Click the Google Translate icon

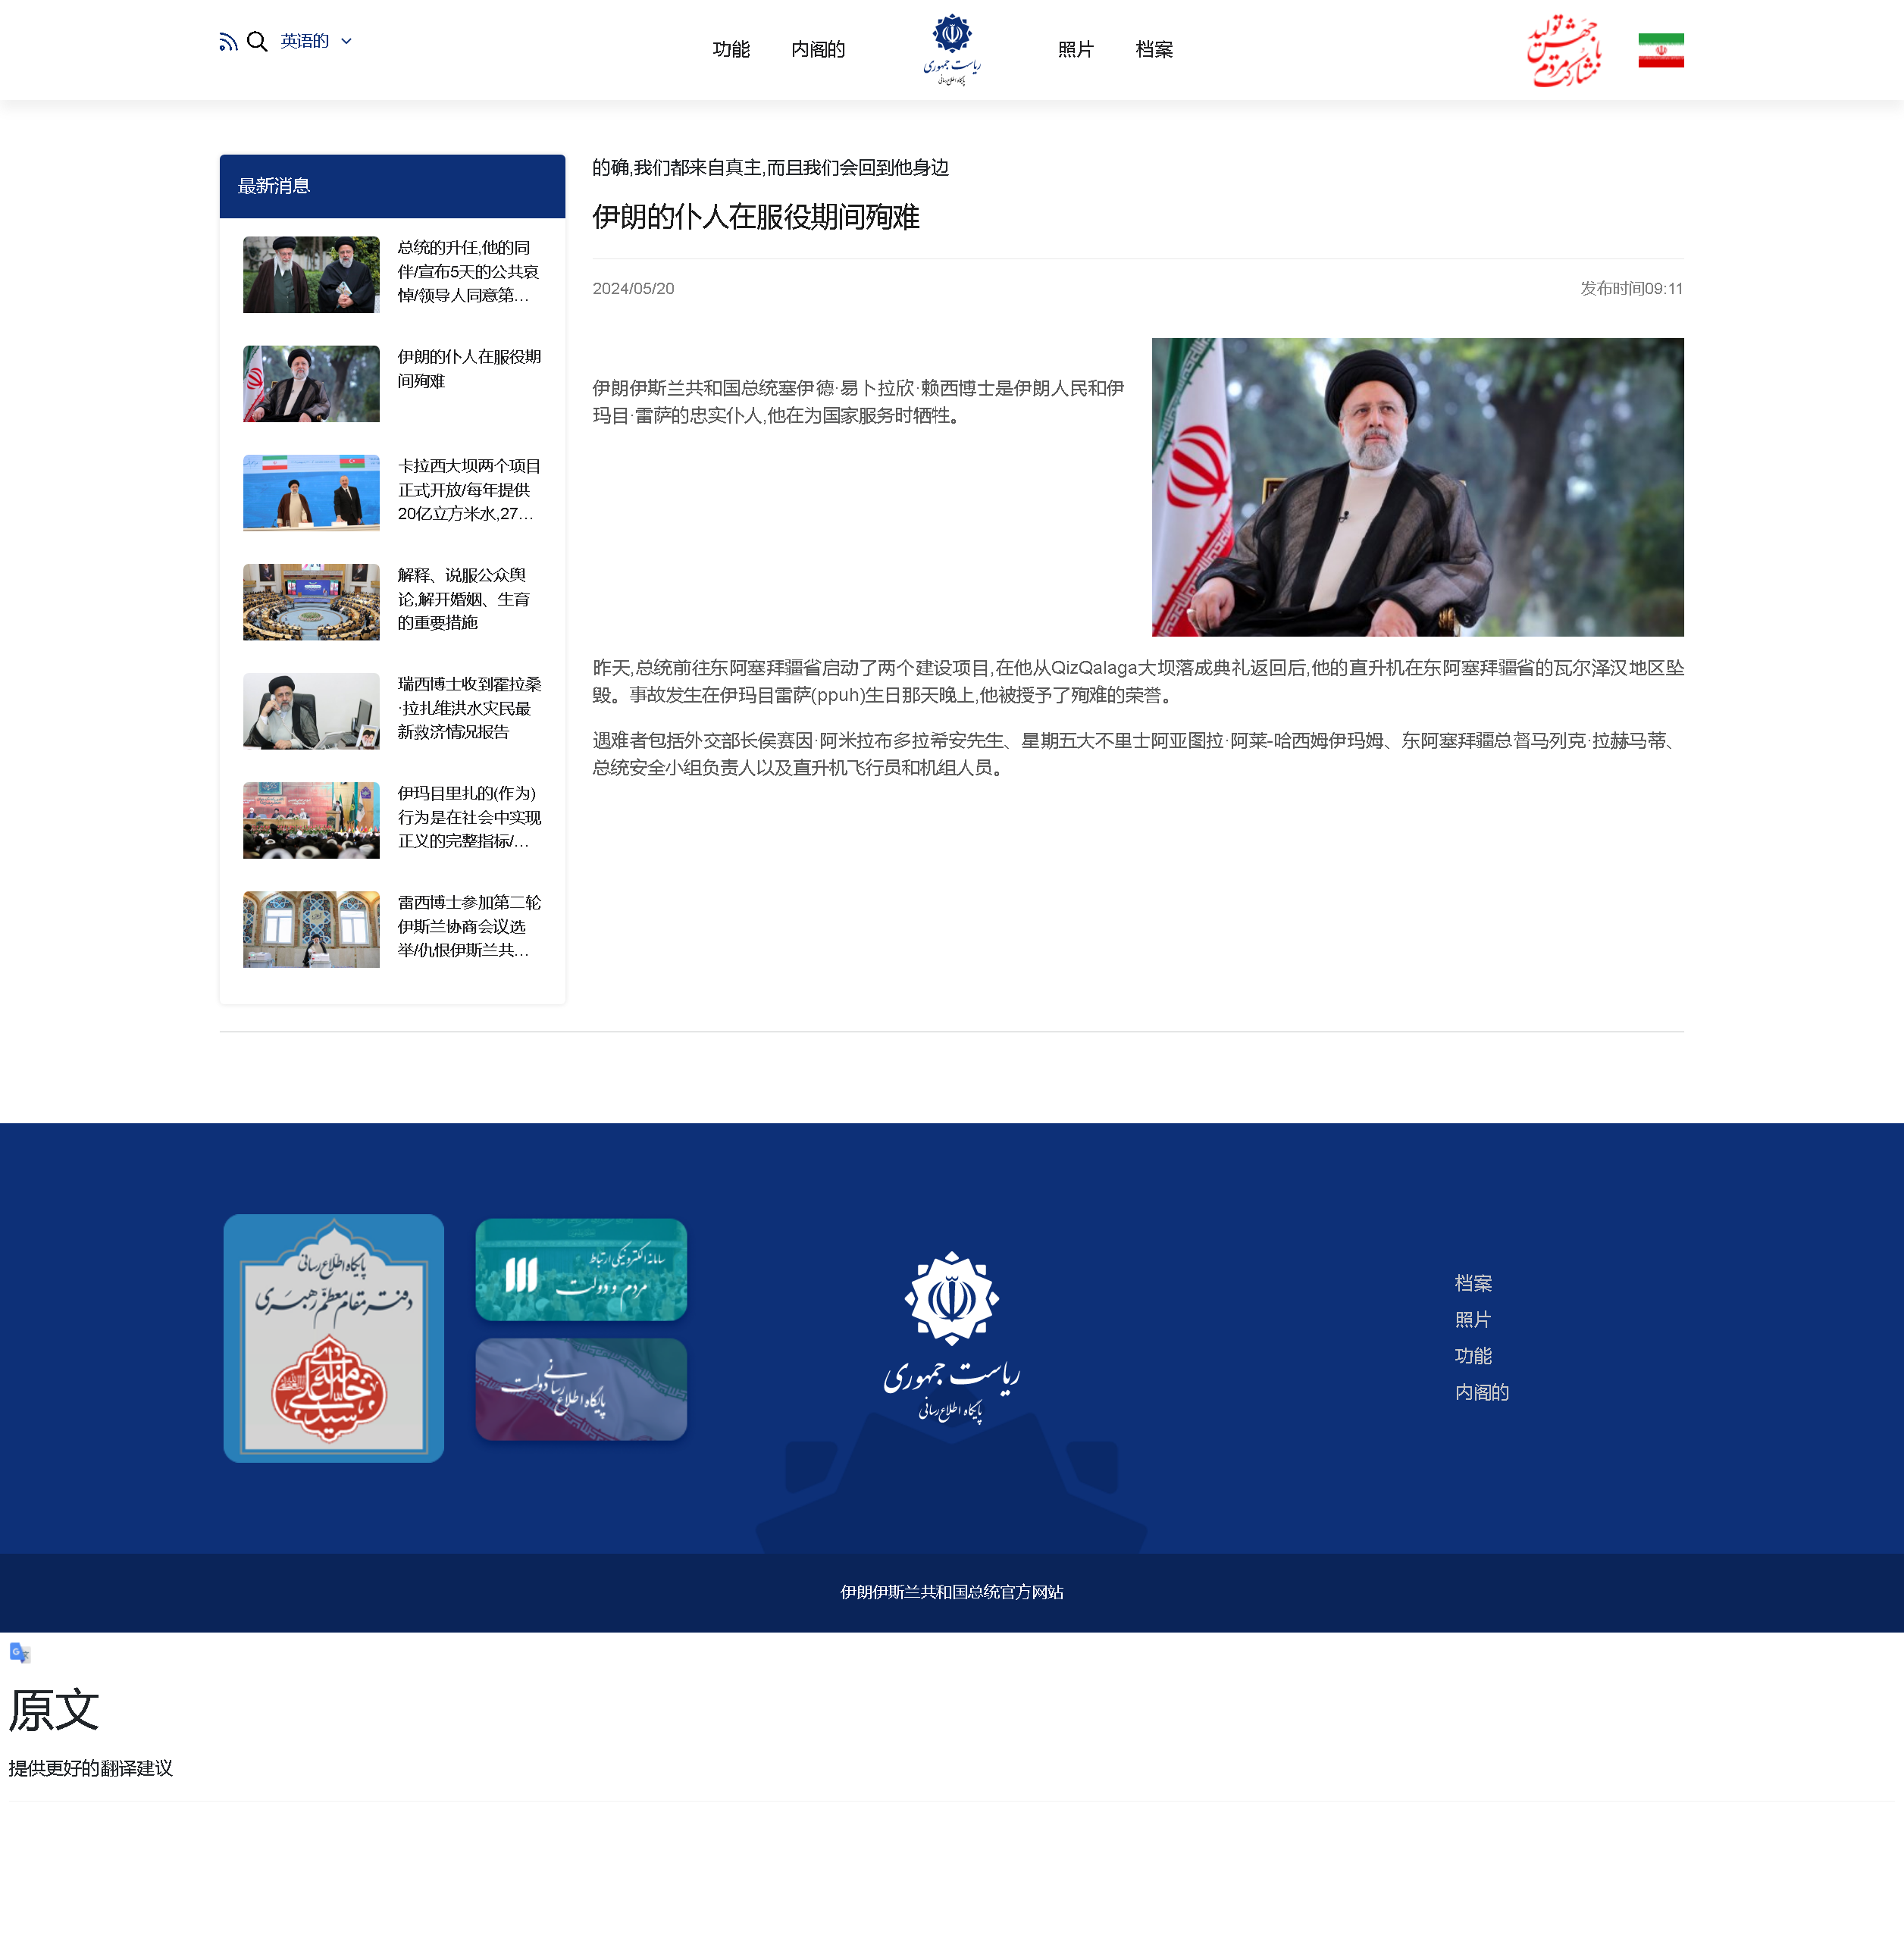pyautogui.click(x=20, y=1653)
